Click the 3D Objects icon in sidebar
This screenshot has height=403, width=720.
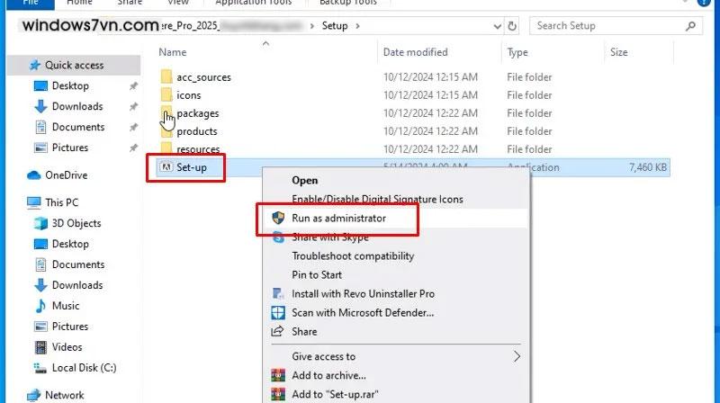point(40,223)
